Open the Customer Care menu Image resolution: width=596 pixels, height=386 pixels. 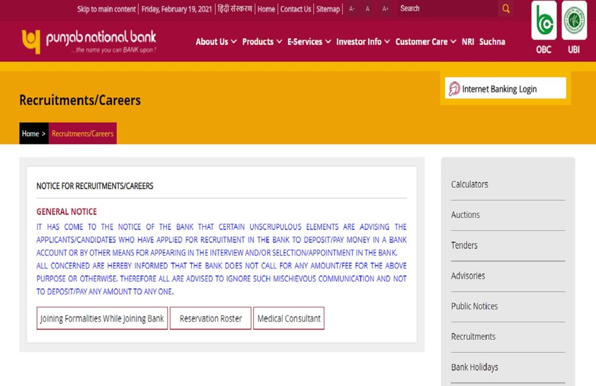[426, 42]
